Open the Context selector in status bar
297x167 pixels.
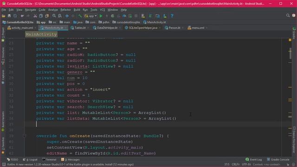click(266, 165)
